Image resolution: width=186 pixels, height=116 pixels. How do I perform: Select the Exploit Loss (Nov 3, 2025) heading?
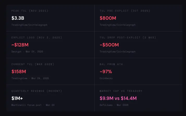(x=37, y=37)
